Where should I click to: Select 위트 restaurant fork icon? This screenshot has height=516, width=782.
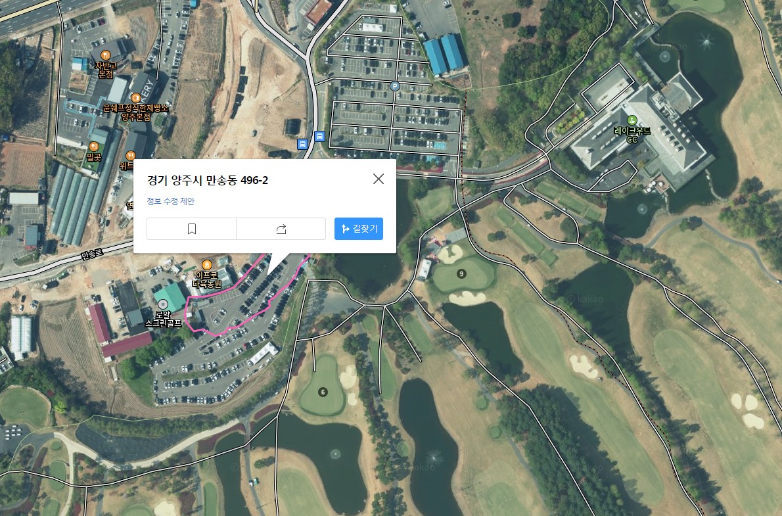pos(129,156)
